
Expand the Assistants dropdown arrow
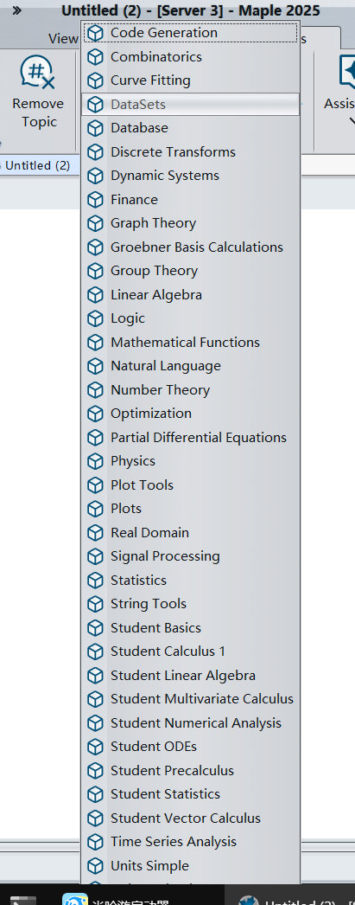pyautogui.click(x=352, y=121)
